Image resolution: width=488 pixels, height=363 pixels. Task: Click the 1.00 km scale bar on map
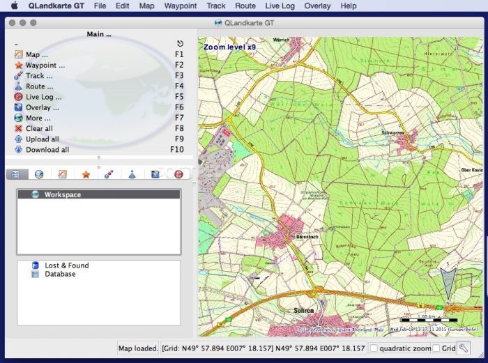429,318
